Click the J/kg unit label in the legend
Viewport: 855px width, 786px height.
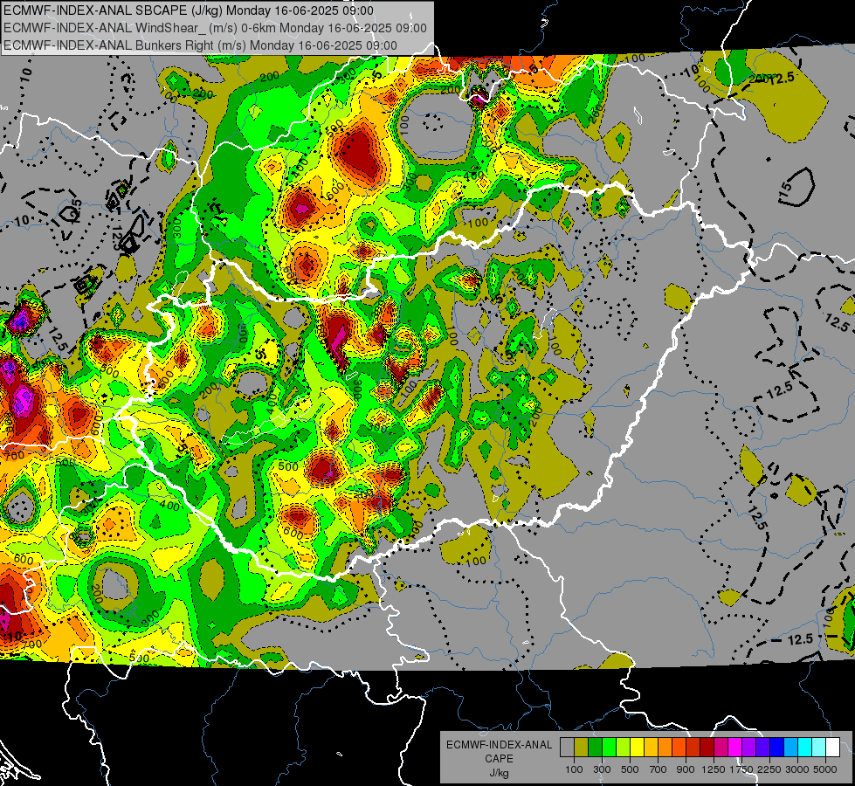499,773
